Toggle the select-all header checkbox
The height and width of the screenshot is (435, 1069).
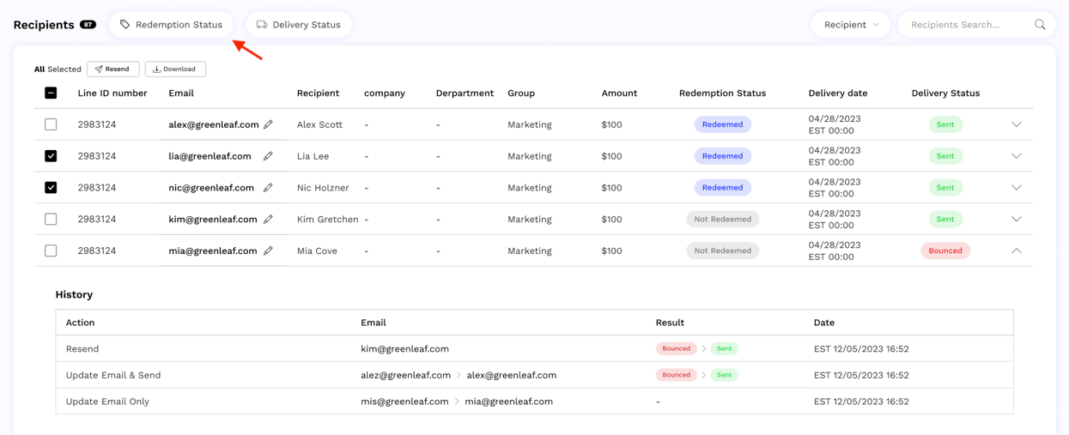tap(51, 93)
